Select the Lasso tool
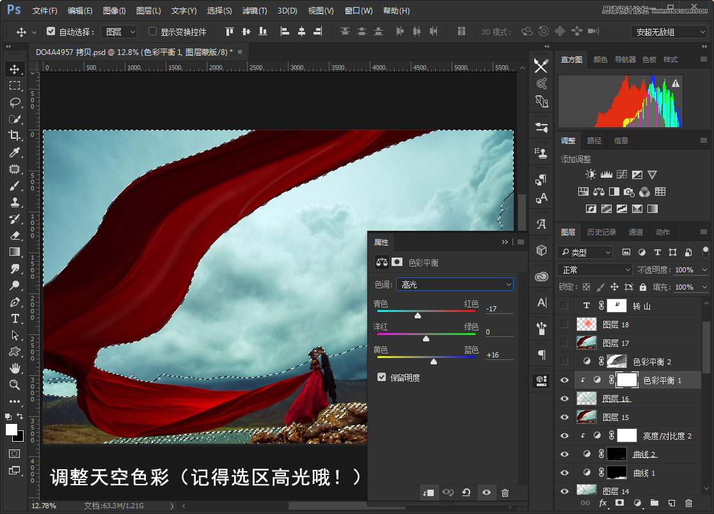714x514 pixels. click(x=15, y=102)
